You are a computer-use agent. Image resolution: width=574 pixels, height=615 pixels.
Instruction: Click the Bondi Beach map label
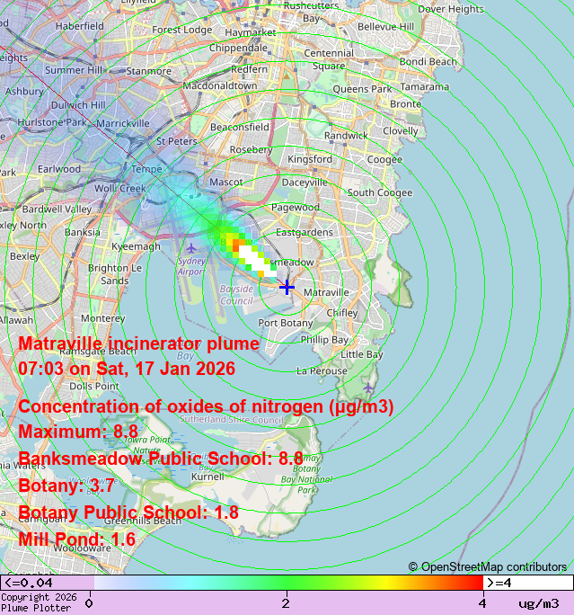[x=428, y=61]
